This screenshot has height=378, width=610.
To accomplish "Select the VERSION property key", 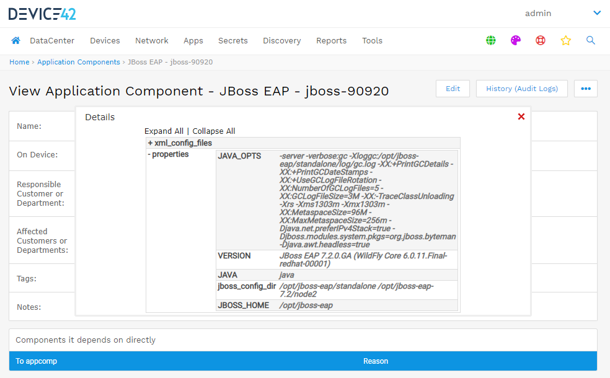I will tap(234, 256).
